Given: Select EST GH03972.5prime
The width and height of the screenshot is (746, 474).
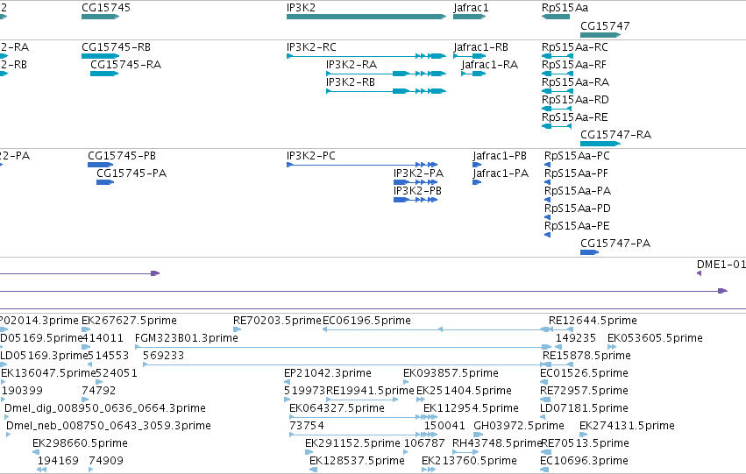Looking at the screenshot, I should (519, 426).
